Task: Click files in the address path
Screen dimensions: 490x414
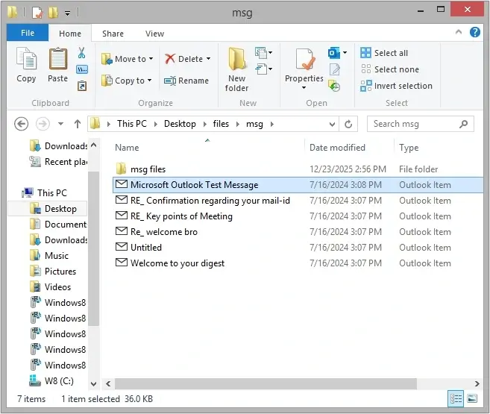Action: [x=221, y=124]
